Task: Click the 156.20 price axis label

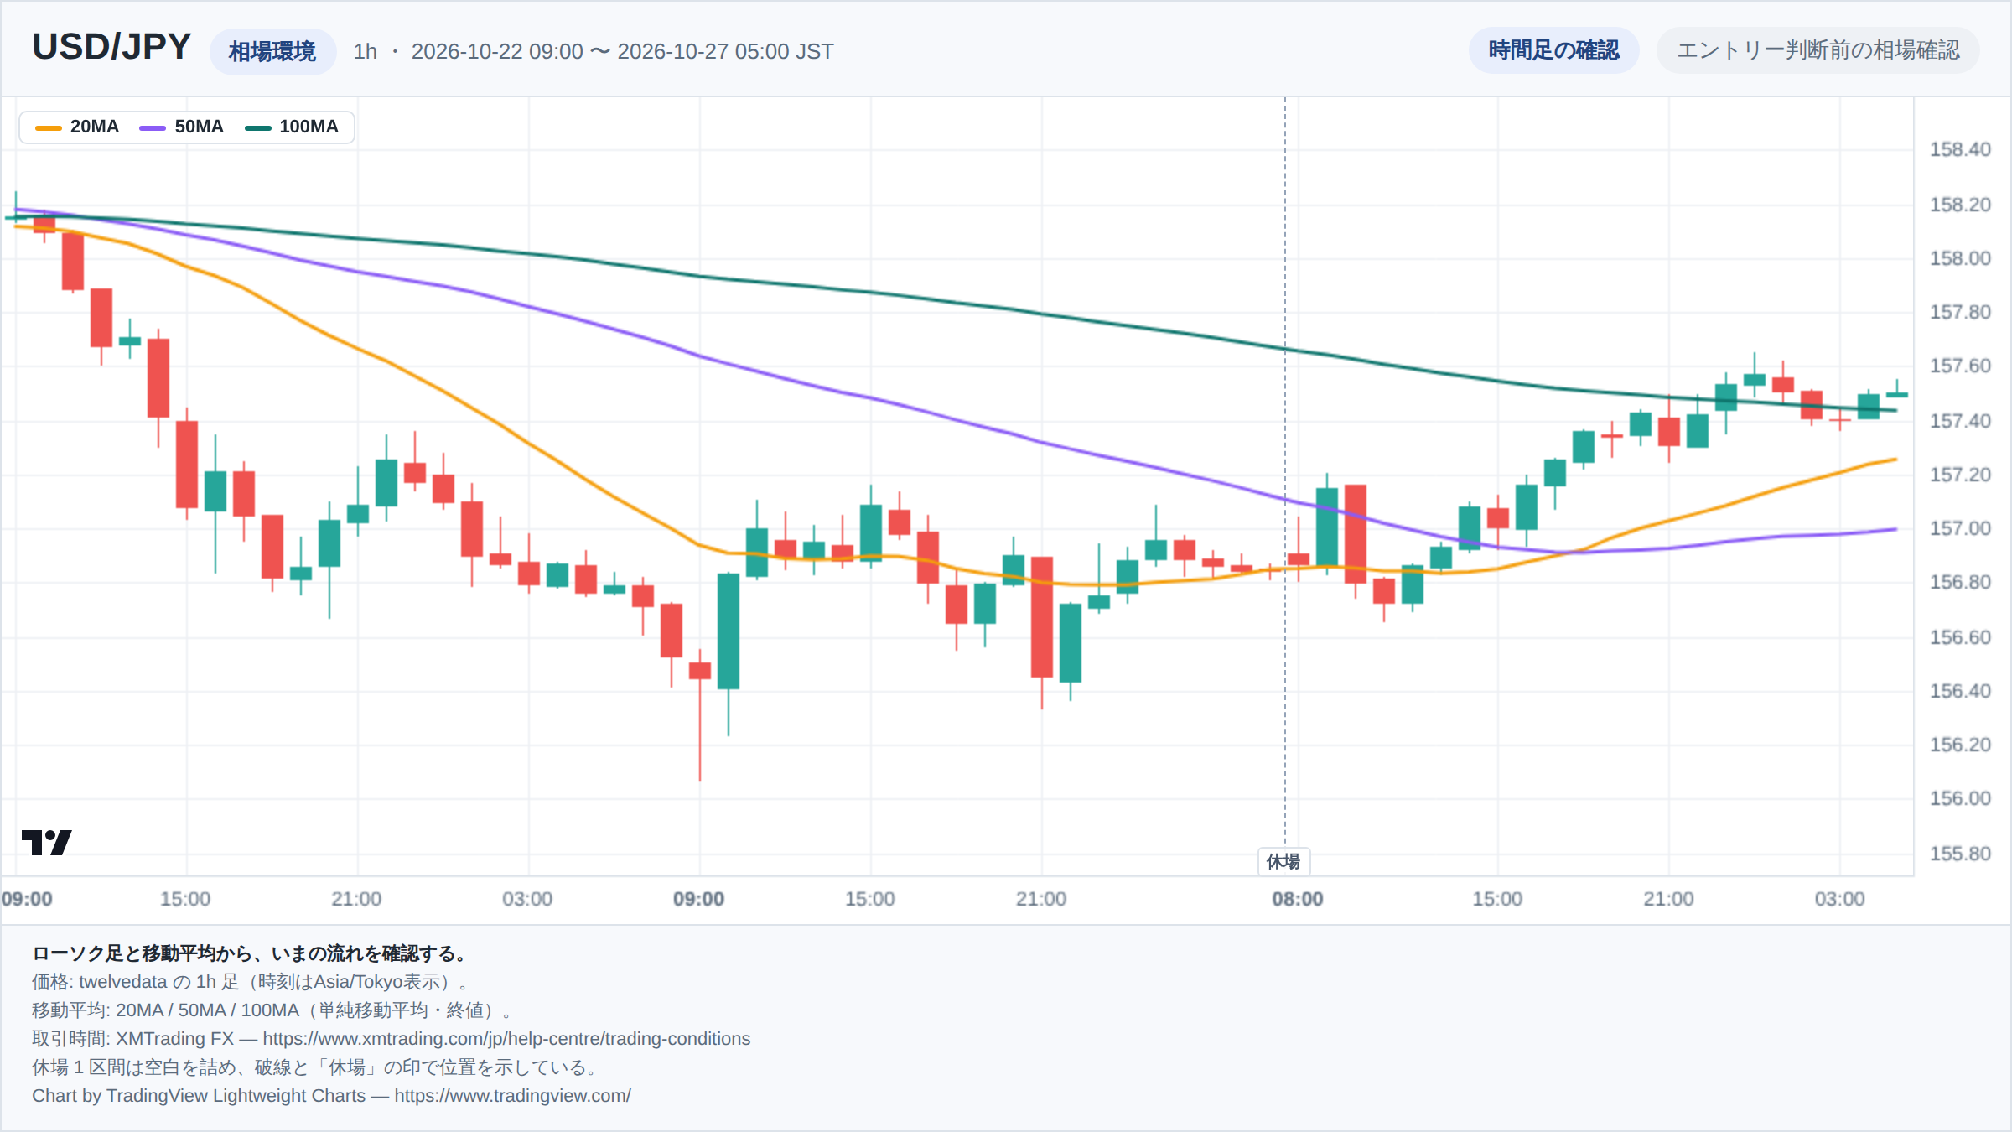Action: (1960, 745)
